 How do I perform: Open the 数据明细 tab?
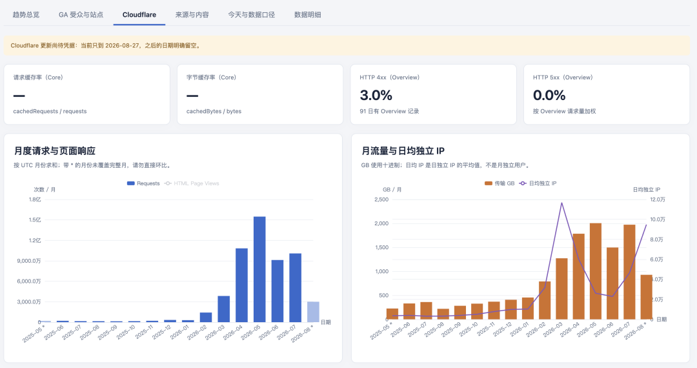(308, 15)
